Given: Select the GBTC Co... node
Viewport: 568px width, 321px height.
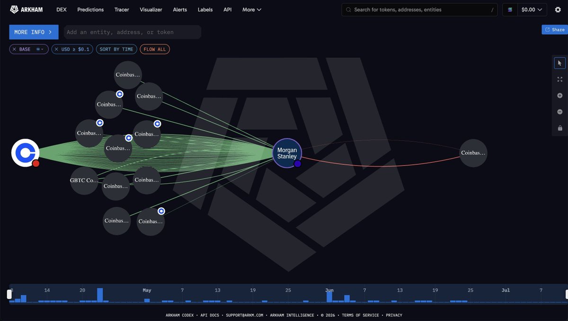Looking at the screenshot, I should [84, 180].
